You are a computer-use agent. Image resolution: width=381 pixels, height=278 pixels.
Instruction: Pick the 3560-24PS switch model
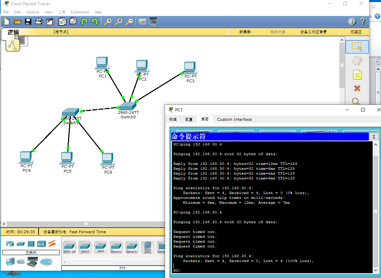(147, 247)
